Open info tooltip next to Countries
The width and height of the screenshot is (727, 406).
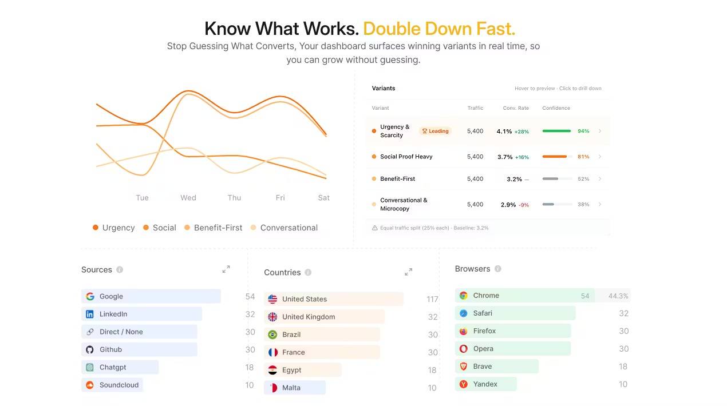[x=308, y=272]
